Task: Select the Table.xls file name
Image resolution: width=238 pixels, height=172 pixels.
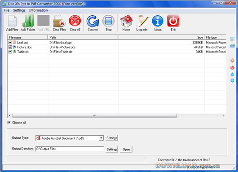Action: pyautogui.click(x=23, y=52)
